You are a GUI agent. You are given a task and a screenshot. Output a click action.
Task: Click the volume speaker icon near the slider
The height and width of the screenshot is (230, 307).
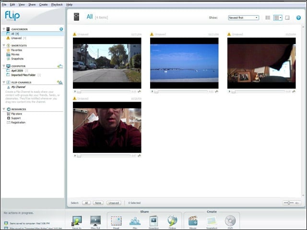pyautogui.click(x=297, y=203)
